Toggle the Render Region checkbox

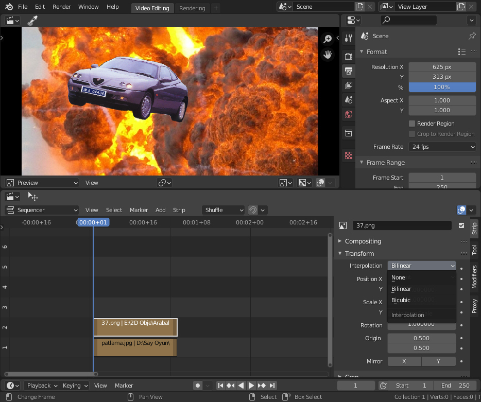point(412,124)
